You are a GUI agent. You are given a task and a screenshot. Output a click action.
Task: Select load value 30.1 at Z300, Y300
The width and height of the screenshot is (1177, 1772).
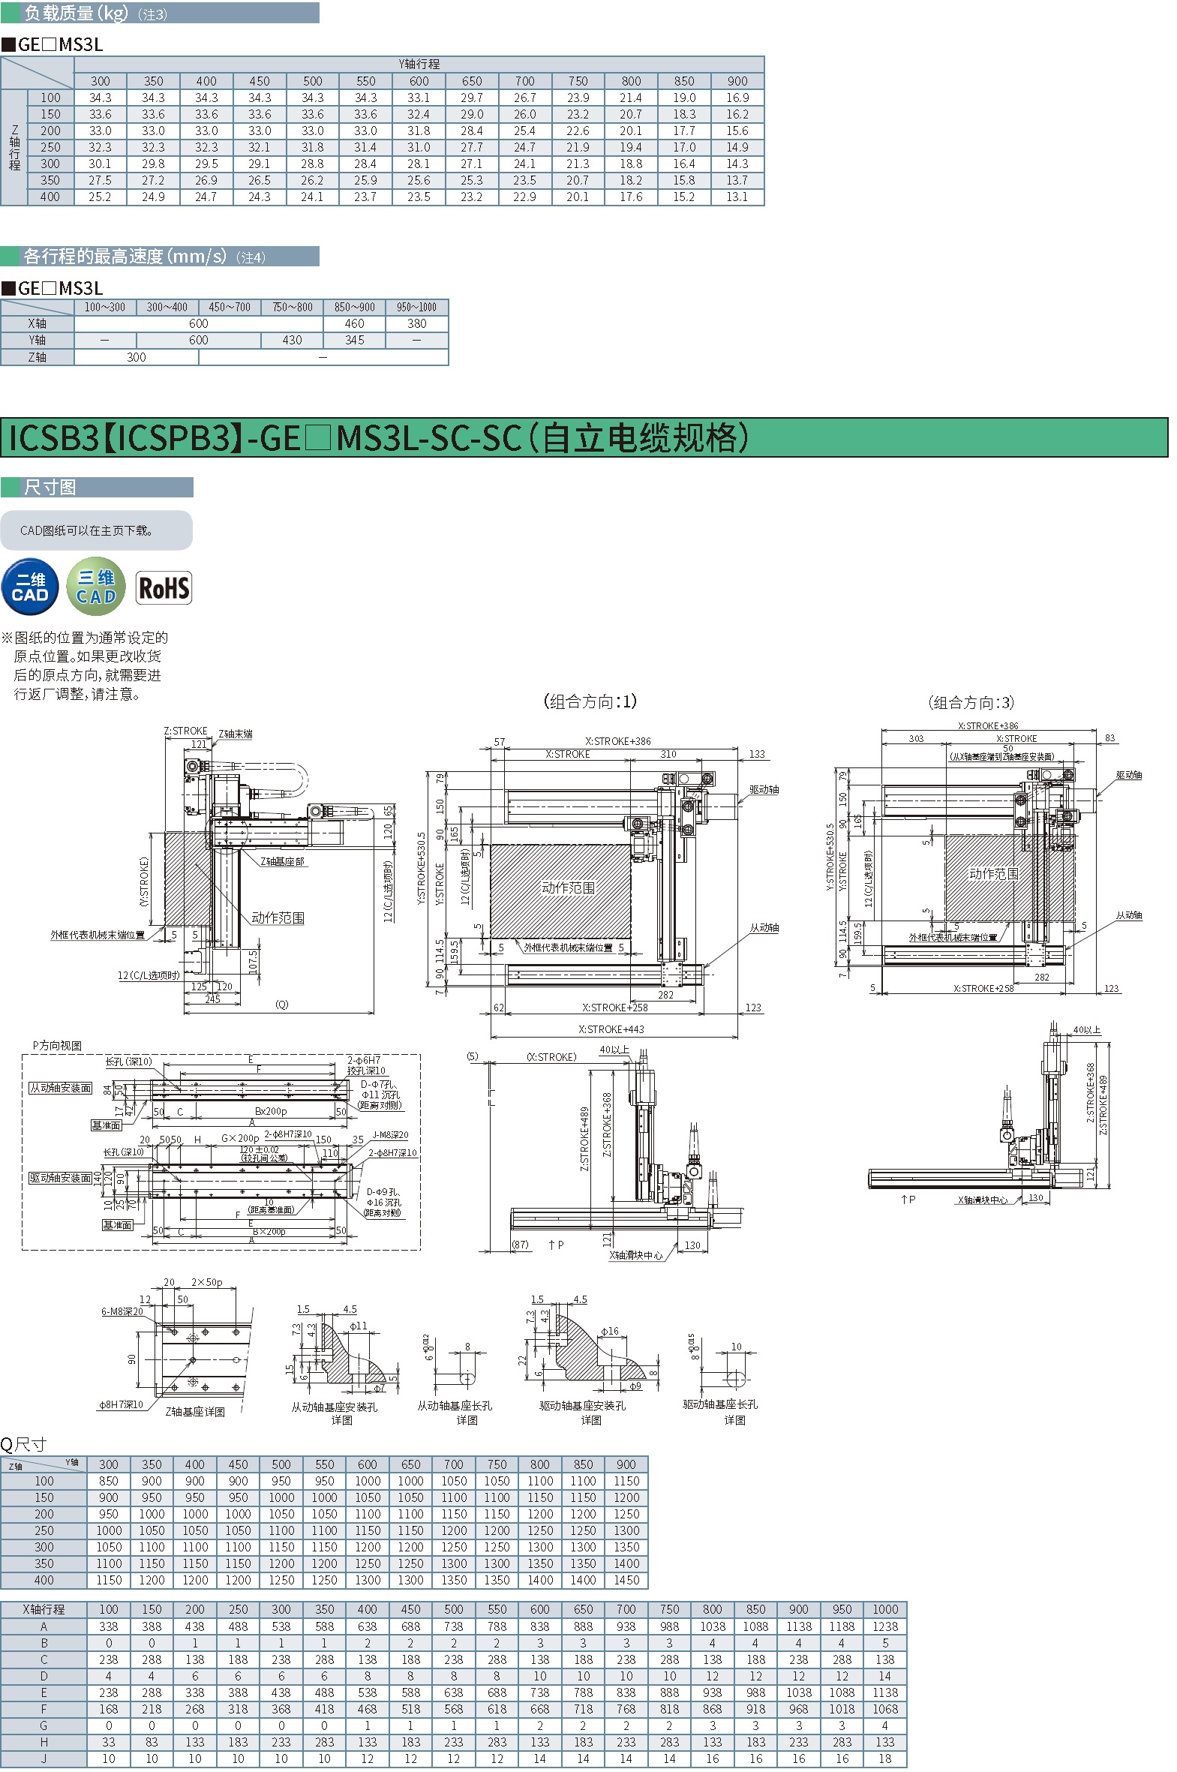pyautogui.click(x=100, y=166)
